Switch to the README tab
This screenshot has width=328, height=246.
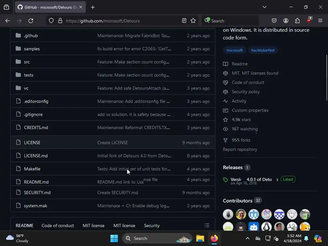24,225
